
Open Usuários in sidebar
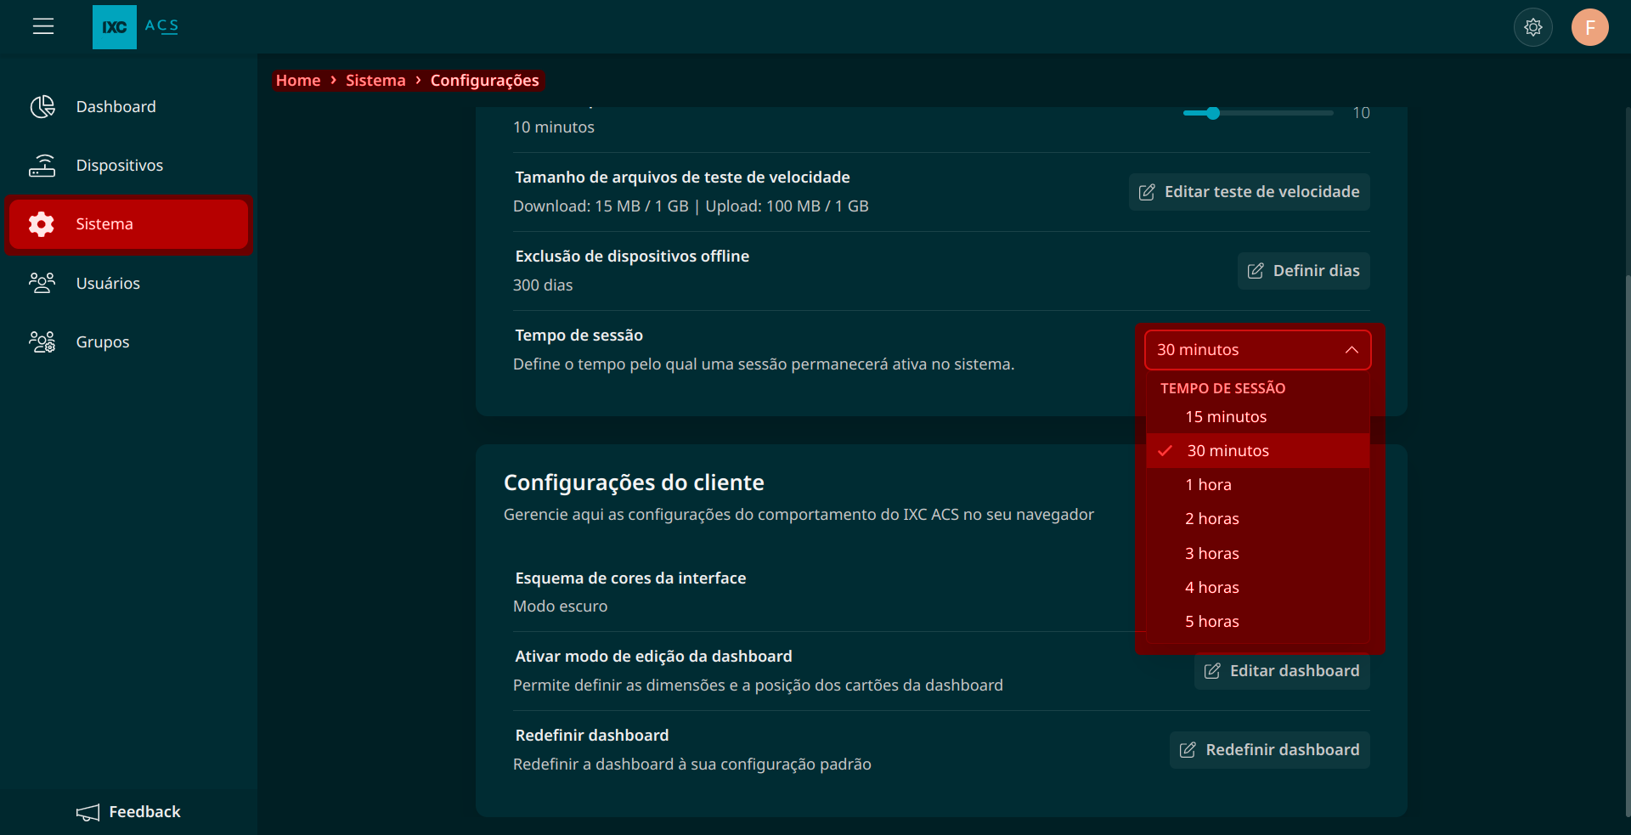[128, 283]
